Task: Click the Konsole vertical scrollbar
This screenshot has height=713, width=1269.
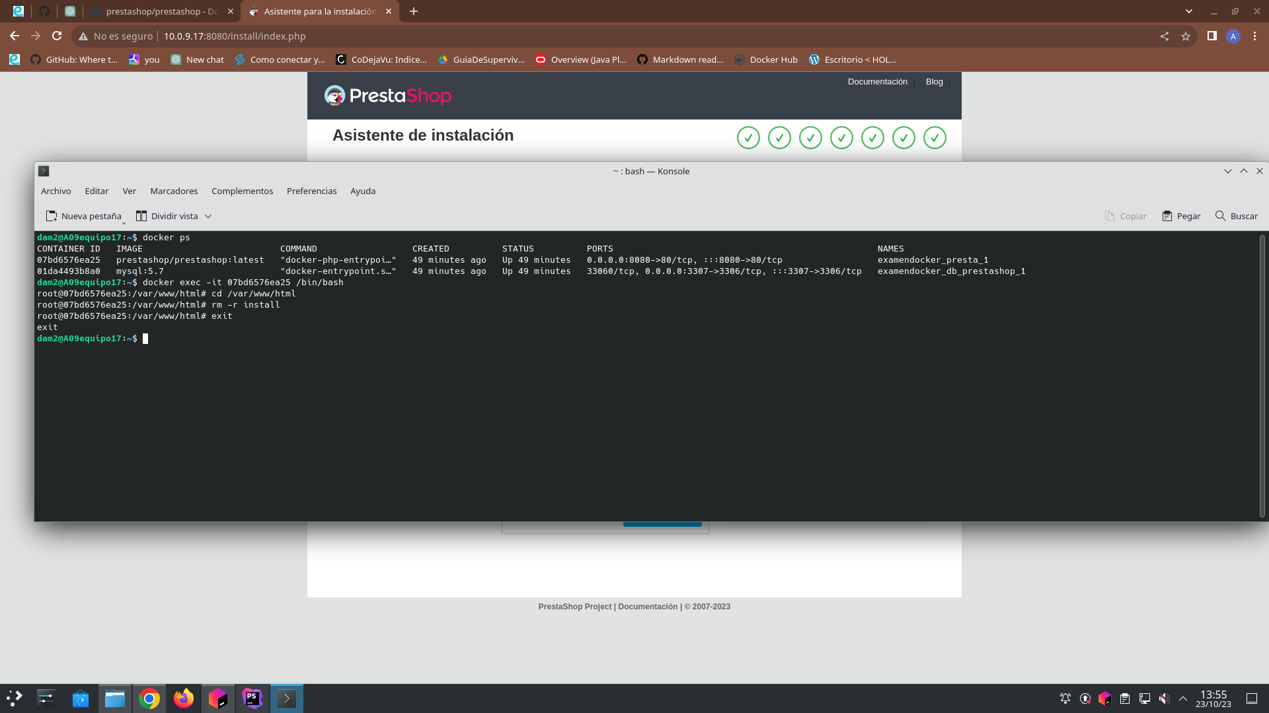Action: (1262, 376)
